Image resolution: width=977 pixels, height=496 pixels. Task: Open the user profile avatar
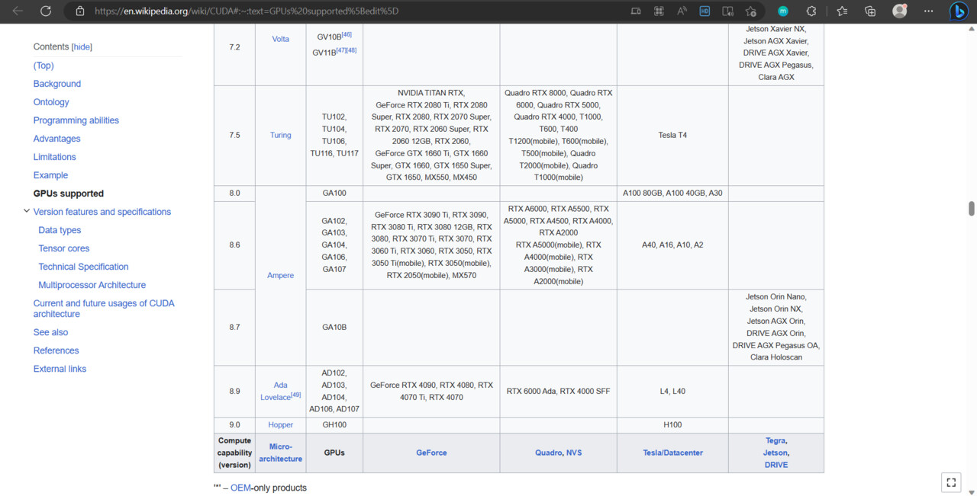tap(900, 11)
